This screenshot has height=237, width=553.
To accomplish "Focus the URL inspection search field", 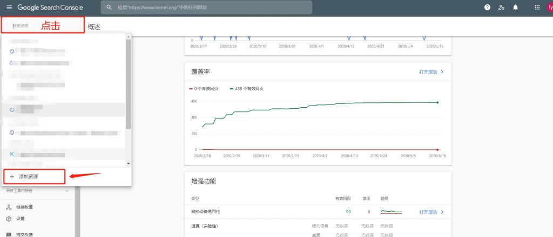I will (206, 8).
